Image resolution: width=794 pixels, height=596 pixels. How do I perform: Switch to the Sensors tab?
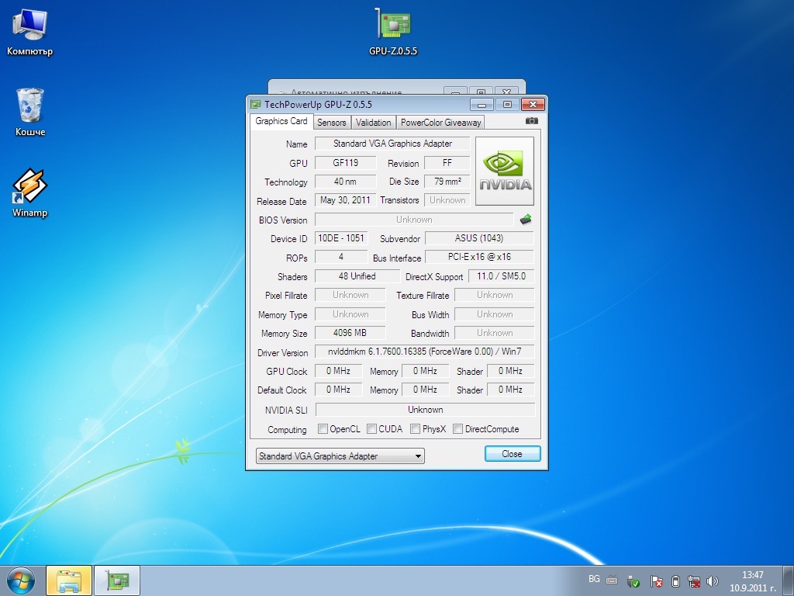332,122
